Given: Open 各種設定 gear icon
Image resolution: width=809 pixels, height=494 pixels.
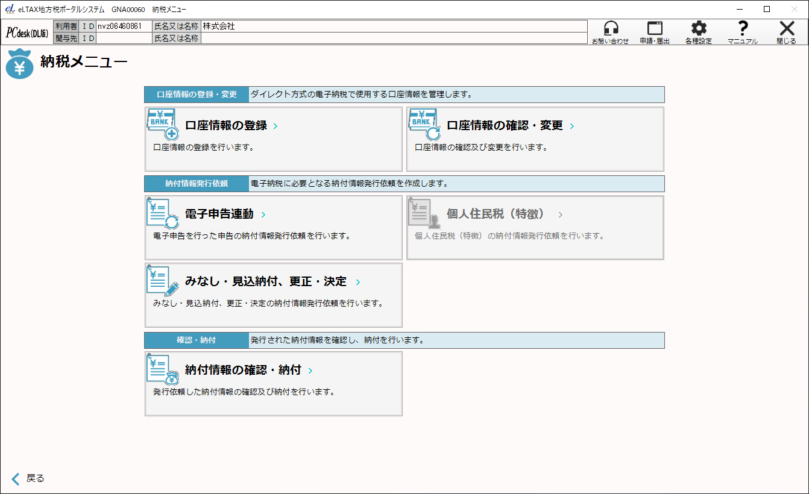Looking at the screenshot, I should [x=699, y=28].
